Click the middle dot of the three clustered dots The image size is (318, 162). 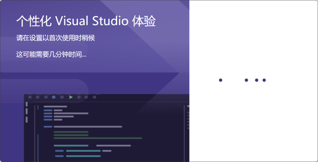[x=256, y=80]
